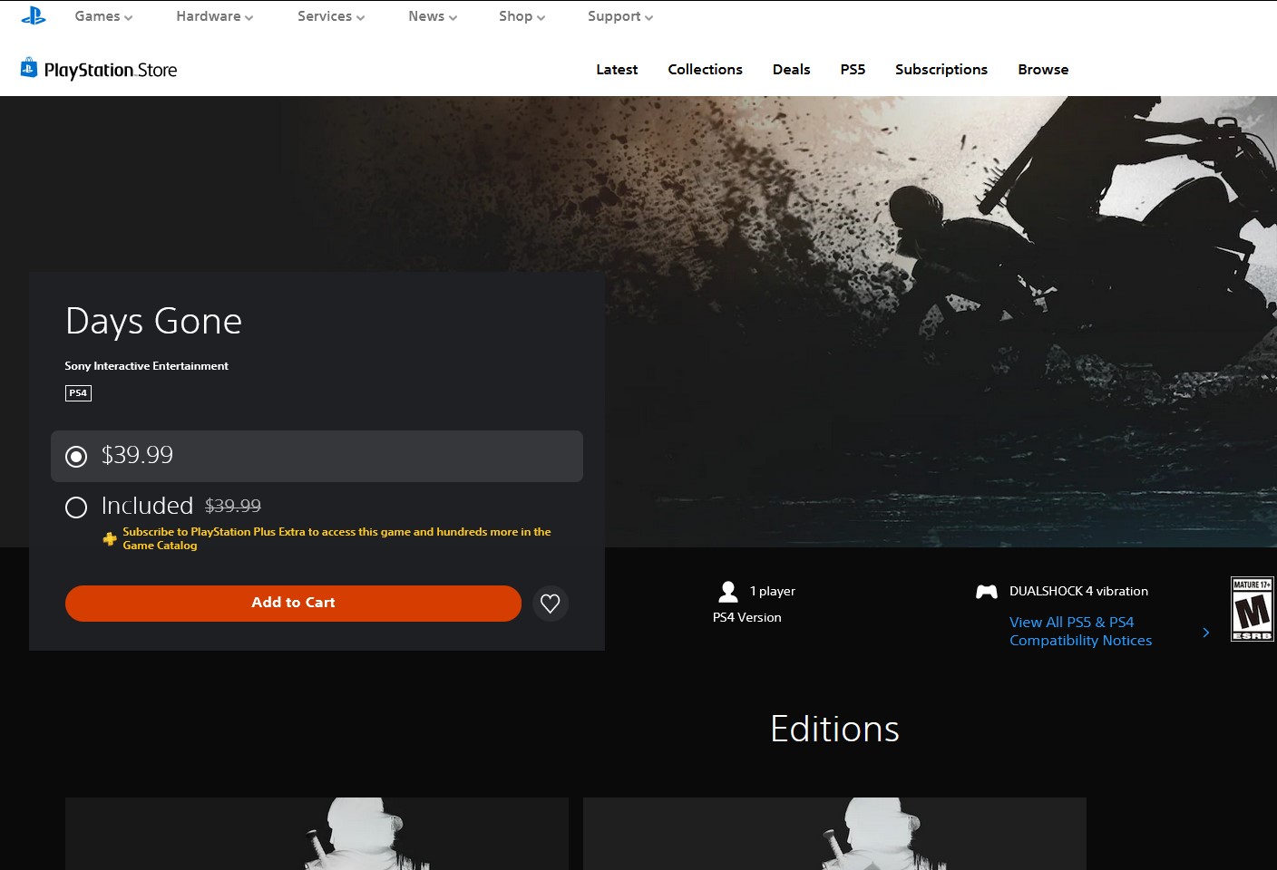Image resolution: width=1277 pixels, height=870 pixels.
Task: Click the PlayStation logo icon
Action: pyautogui.click(x=34, y=15)
